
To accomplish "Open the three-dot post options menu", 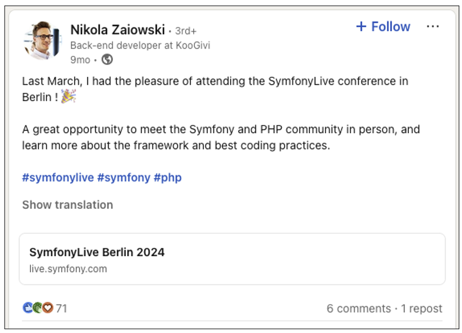I will [x=433, y=26].
